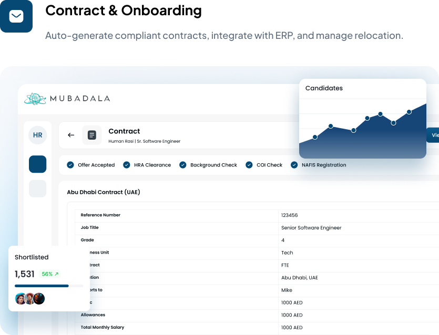Click the back arrow beside Contract
This screenshot has width=439, height=335.
[x=71, y=135]
